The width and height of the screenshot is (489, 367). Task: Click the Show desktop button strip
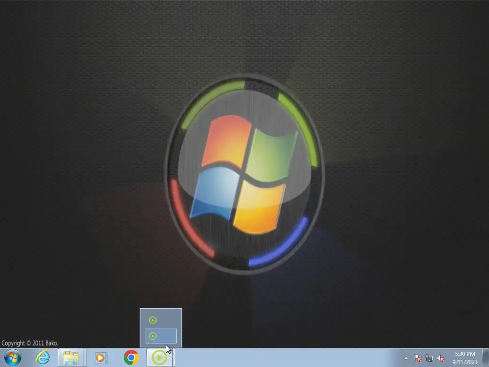click(x=486, y=357)
